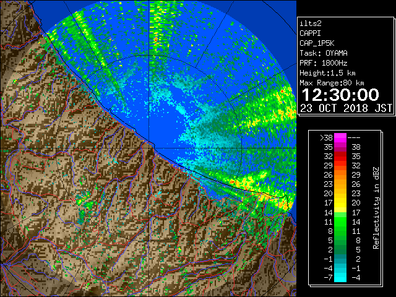The width and height of the screenshot is (396, 297).
Task: Select the '23 OCT 2018 JST' date
Action: point(346,108)
